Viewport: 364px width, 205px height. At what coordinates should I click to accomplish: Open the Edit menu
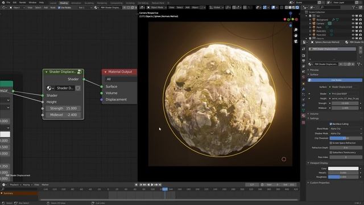tap(15, 2)
